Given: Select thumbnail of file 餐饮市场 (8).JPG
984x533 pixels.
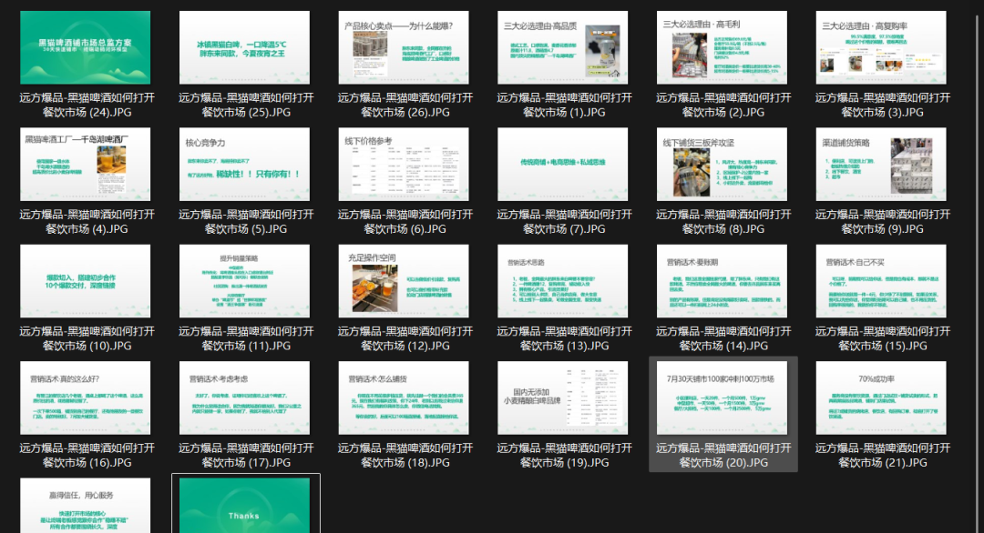Looking at the screenshot, I should click(x=723, y=165).
